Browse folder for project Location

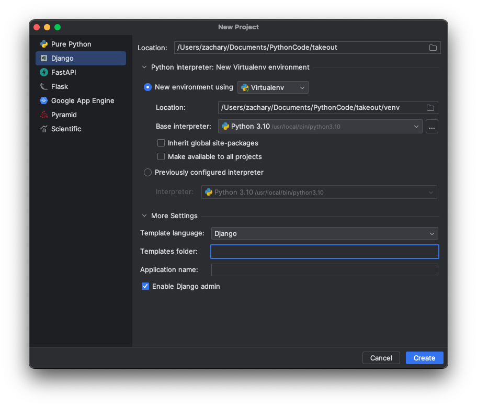coord(433,48)
